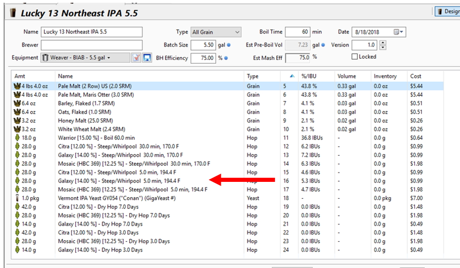Click the blue dot beside Est Pre-Boil Vol
Screen dimensions: 460x268
tap(323, 45)
